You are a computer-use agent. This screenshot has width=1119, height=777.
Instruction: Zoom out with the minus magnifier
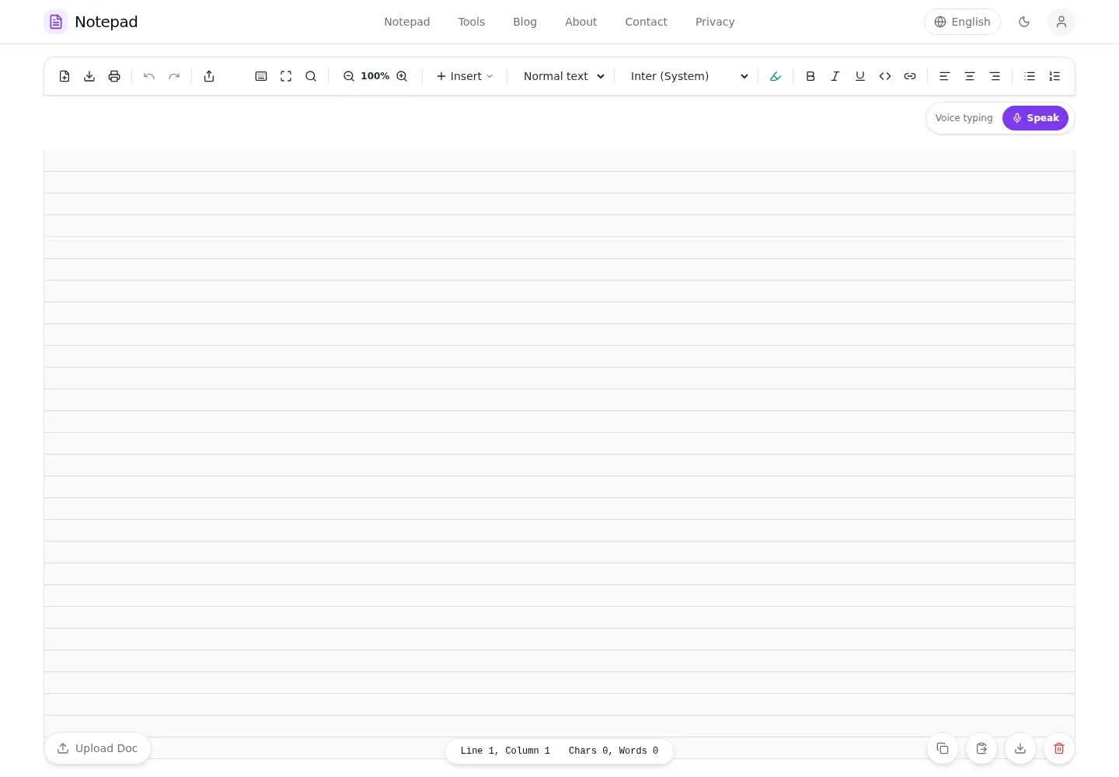tap(349, 76)
